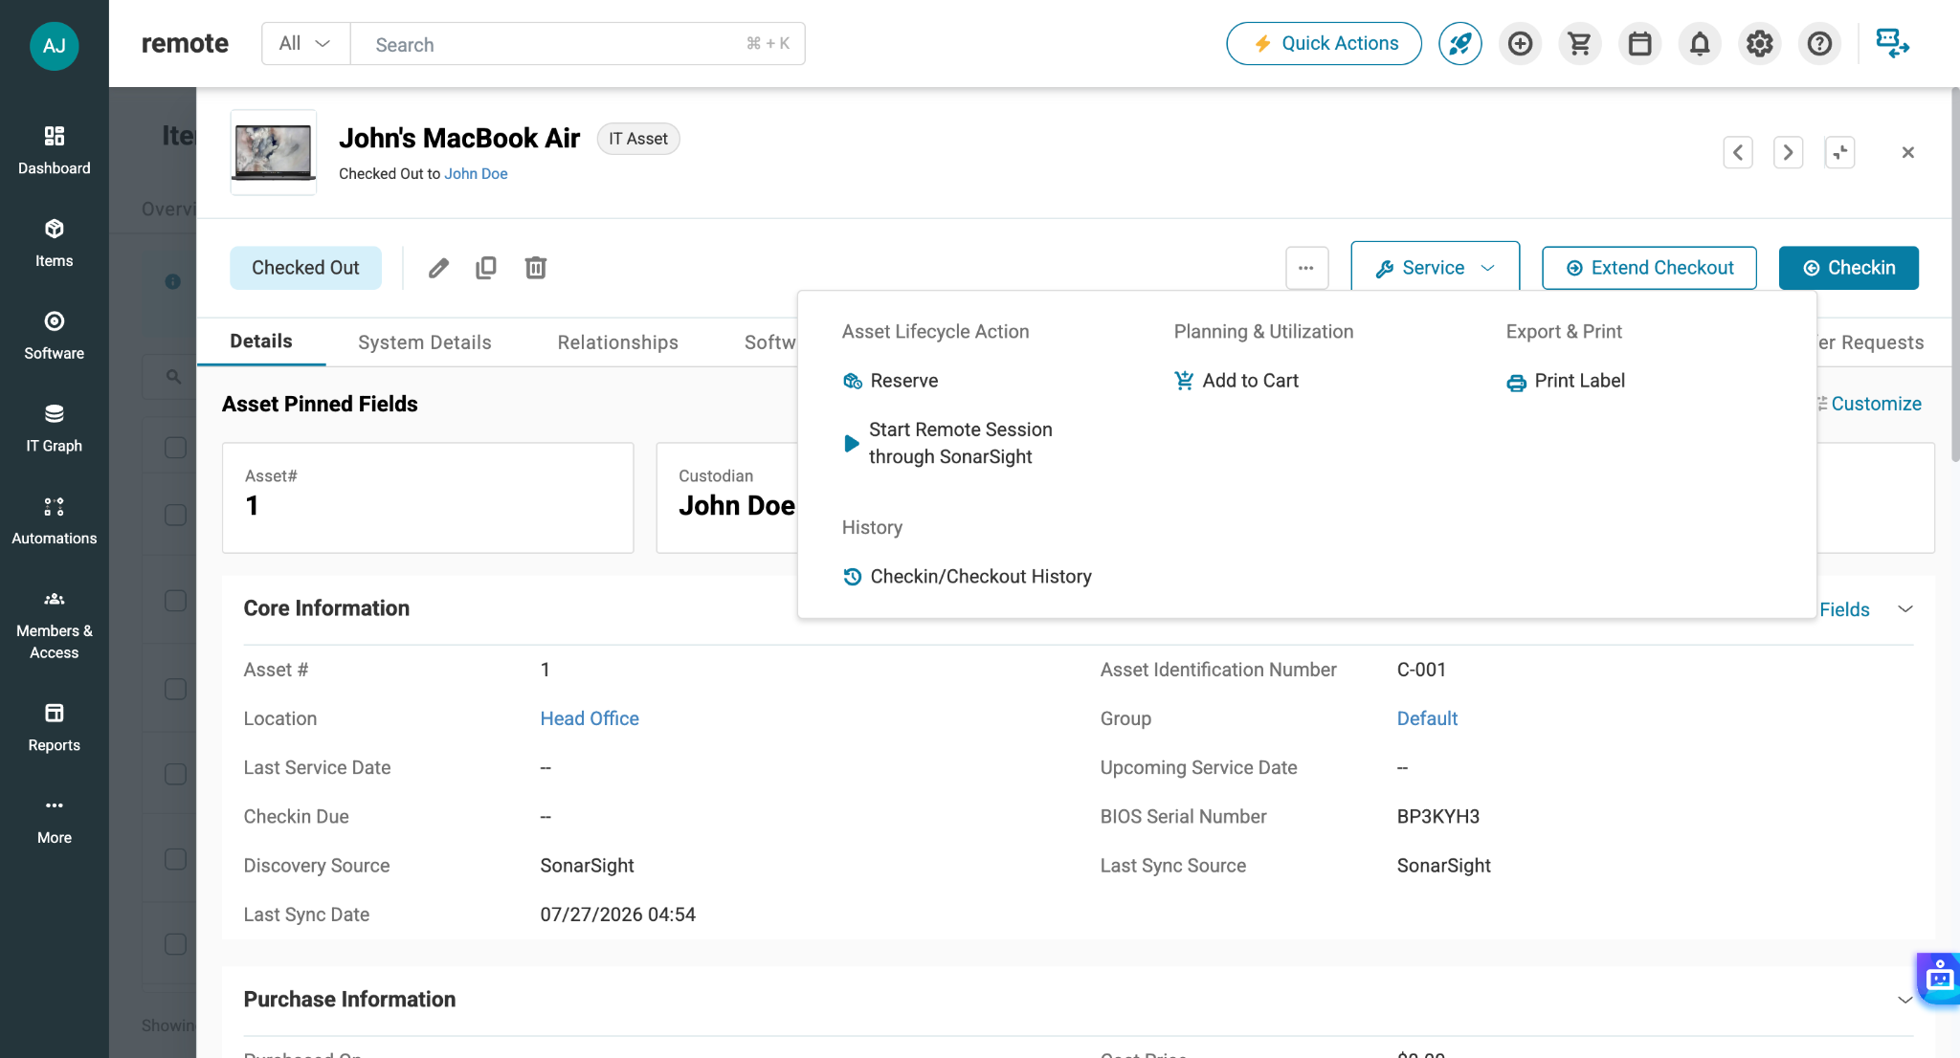Screen dimensions: 1960x1058
Task: Go to next asset arrow
Action: point(1788,153)
